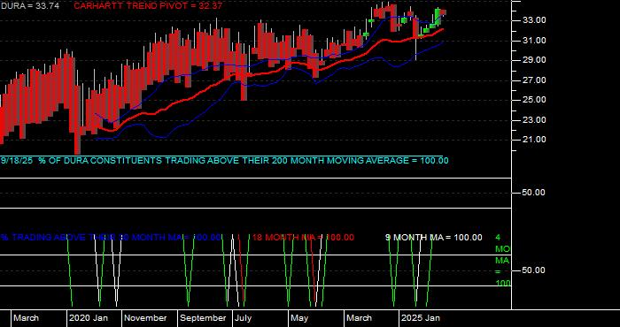Screen dimensions: 620x327
Task: Click the 23.00 price axis label
Action: (x=535, y=119)
